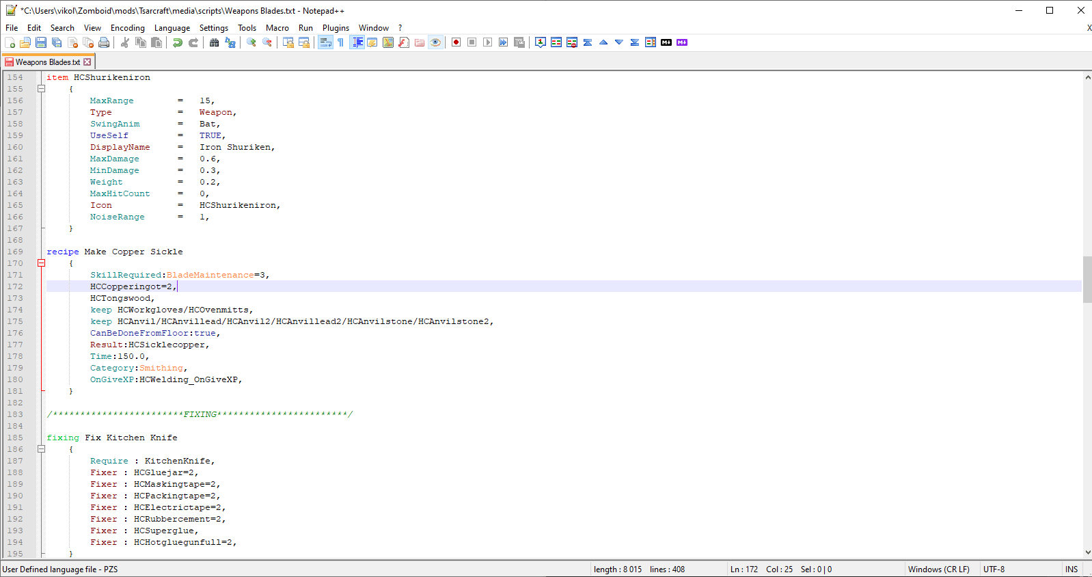
Task: Run macro multiple times icon
Action: tap(503, 42)
